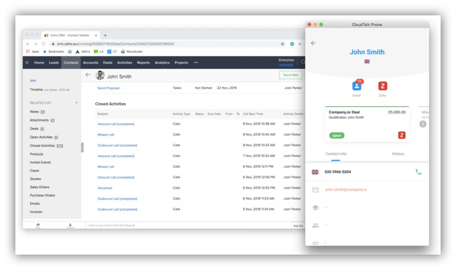Screen dimensions: 456x270
Task: Open the Analytics module tab
Action: click(x=162, y=63)
